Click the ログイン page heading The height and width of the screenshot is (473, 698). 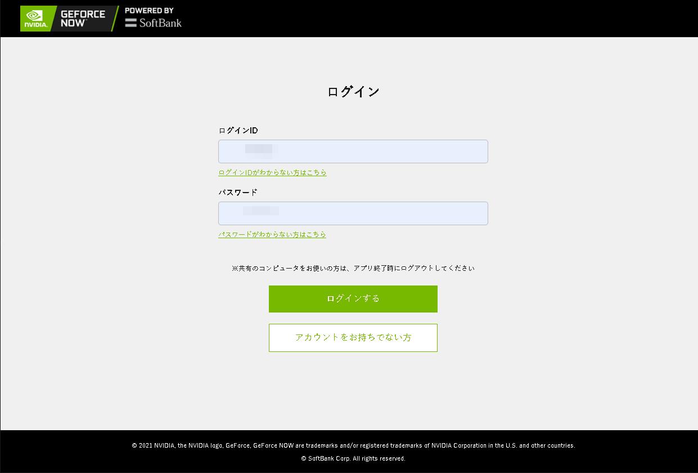coord(353,91)
